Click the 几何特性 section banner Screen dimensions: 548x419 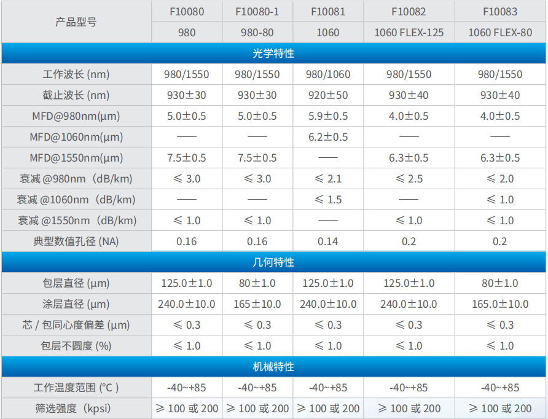(274, 262)
